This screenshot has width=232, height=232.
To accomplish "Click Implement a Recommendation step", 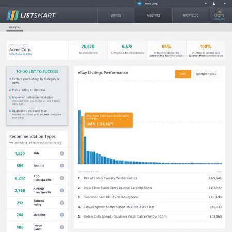I will 35,100.
